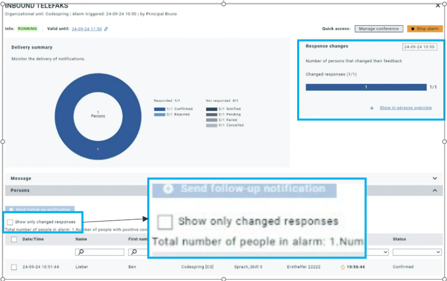Focus the Name search input field
Image resolution: width=447 pixels, height=281 pixels.
(100, 252)
